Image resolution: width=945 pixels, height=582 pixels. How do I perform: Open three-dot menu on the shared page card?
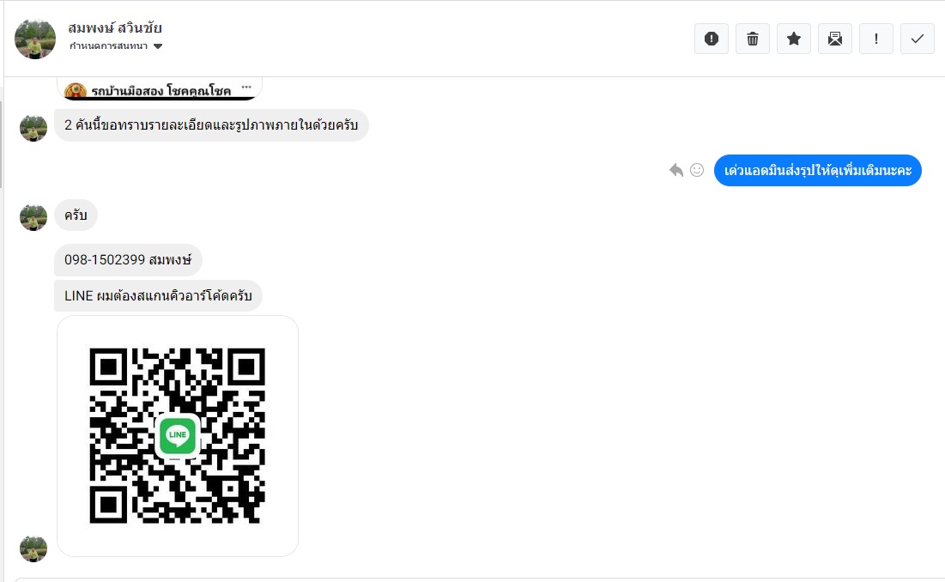click(247, 88)
